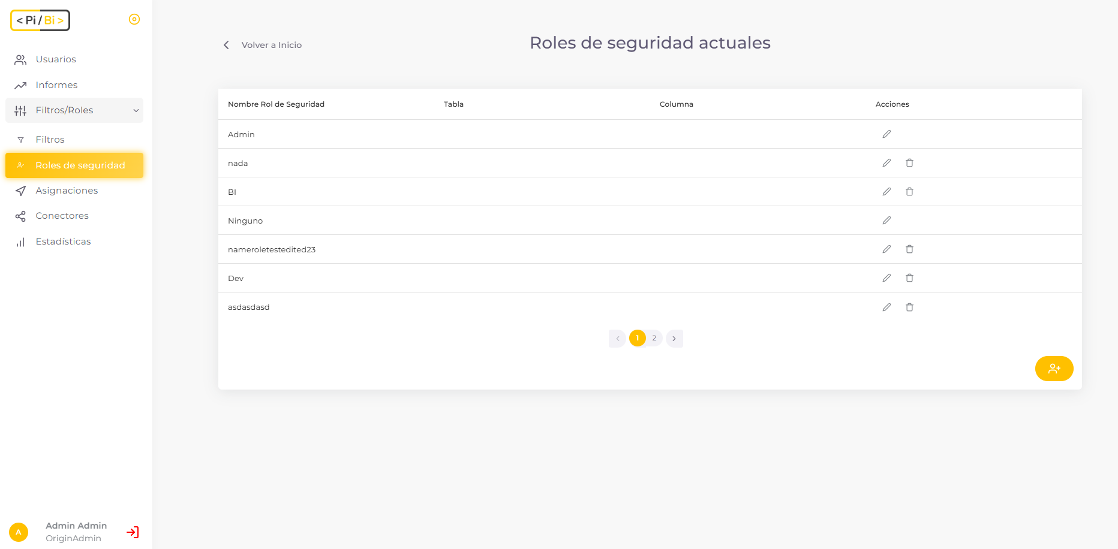Collapse the Filtros/Roles menu chevron
1118x549 pixels.
136,110
